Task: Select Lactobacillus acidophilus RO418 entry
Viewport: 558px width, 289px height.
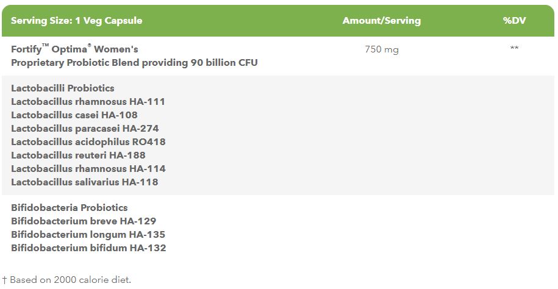Action: click(x=88, y=142)
